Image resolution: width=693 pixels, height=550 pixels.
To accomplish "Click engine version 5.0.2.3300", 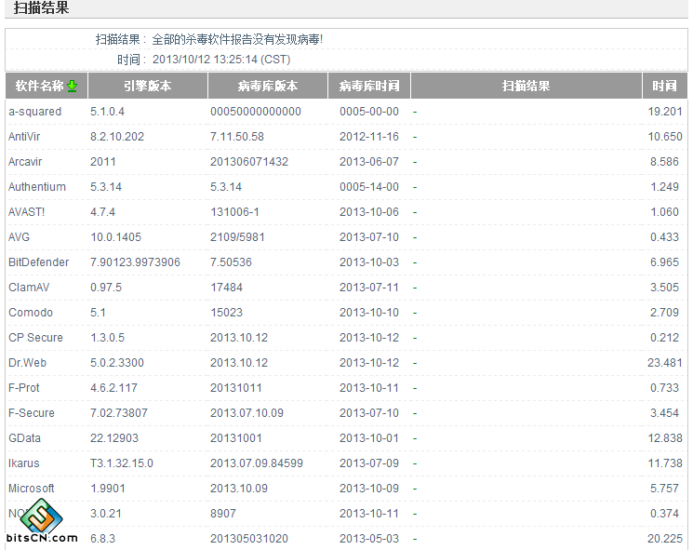I will pyautogui.click(x=117, y=363).
